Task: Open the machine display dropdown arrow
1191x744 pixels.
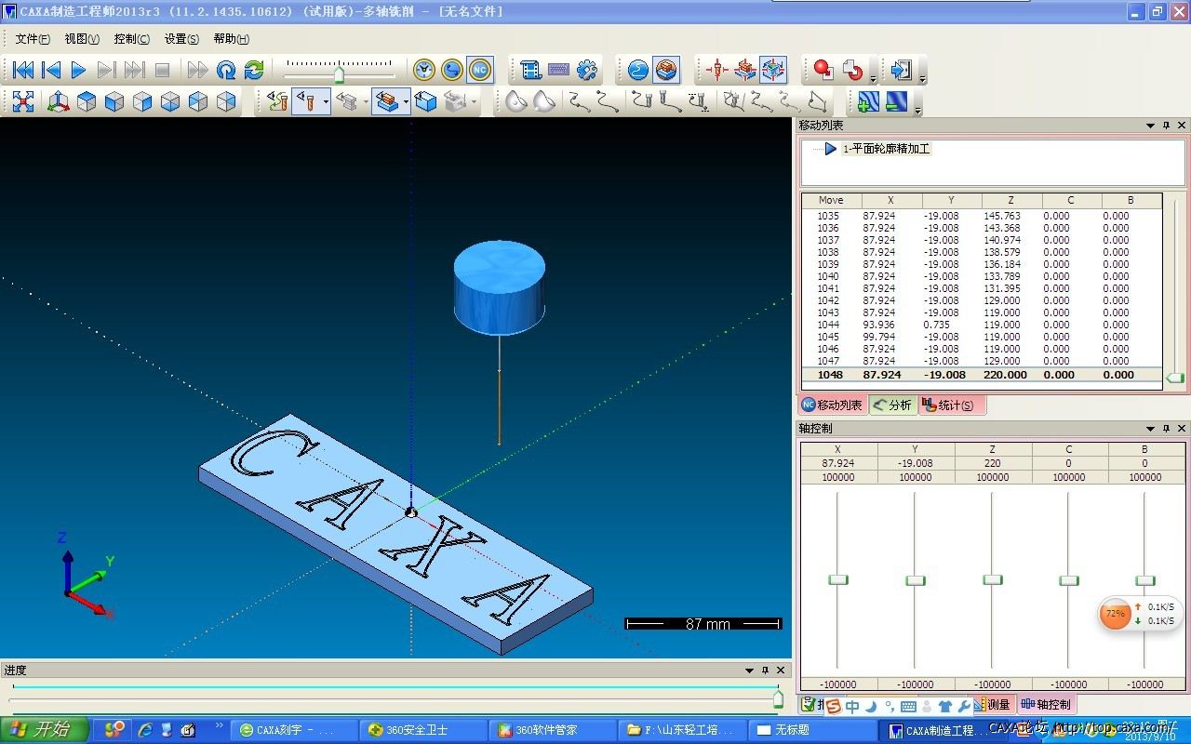Action: tap(475, 101)
